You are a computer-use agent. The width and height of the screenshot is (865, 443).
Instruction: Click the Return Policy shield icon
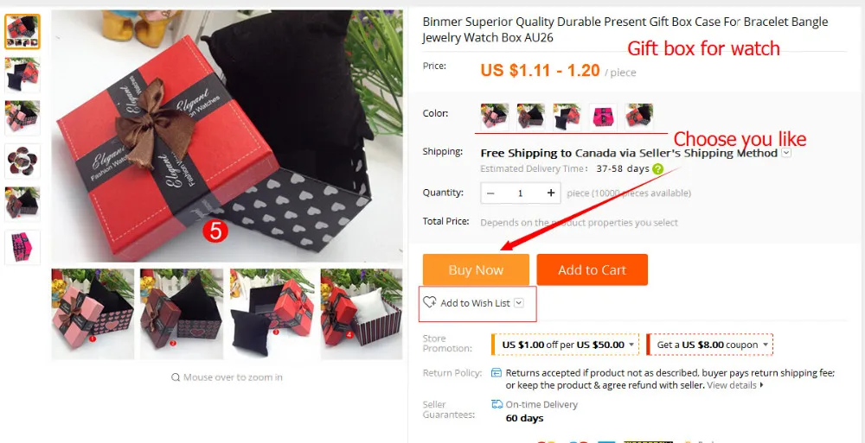coord(497,373)
